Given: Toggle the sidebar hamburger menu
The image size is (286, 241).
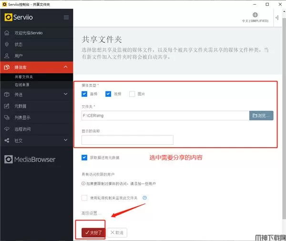Looking at the screenshot, I should coord(66,17).
